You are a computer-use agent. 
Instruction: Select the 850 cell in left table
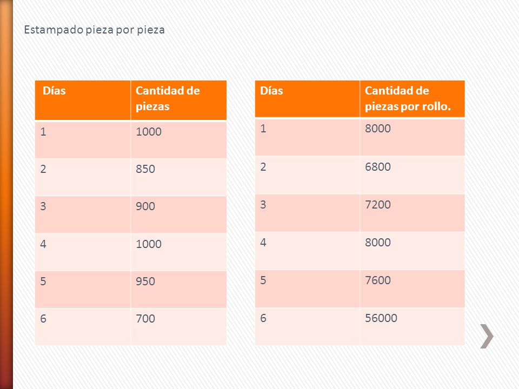[179, 177]
